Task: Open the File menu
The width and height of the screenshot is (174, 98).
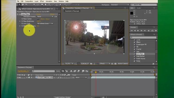Action: 18,1
